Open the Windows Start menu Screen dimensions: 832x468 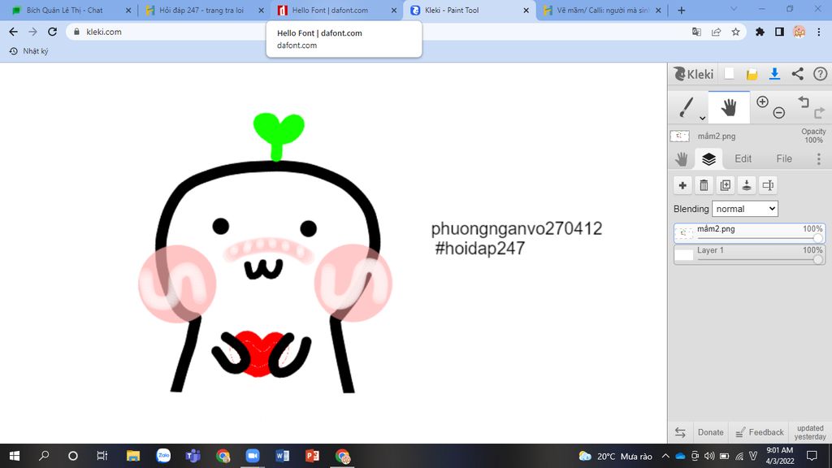(15, 456)
